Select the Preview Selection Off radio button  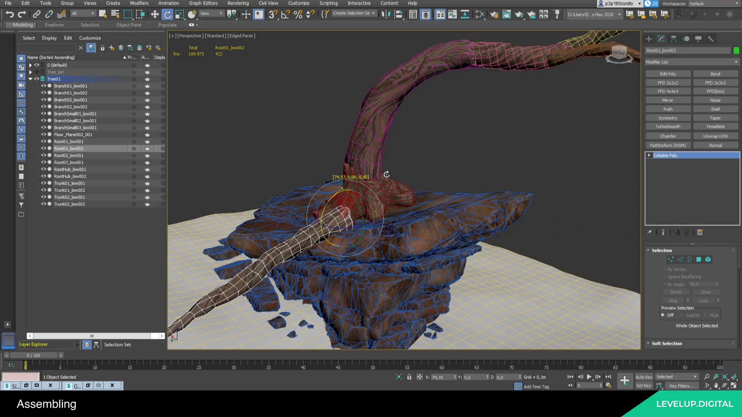[663, 315]
